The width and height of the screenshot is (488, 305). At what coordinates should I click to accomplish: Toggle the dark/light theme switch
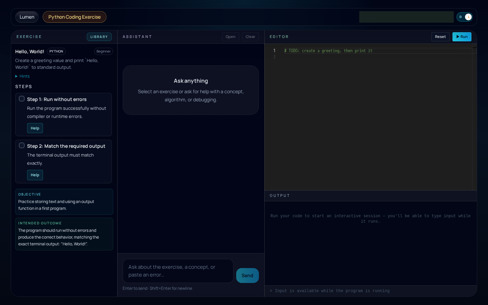pyautogui.click(x=464, y=17)
